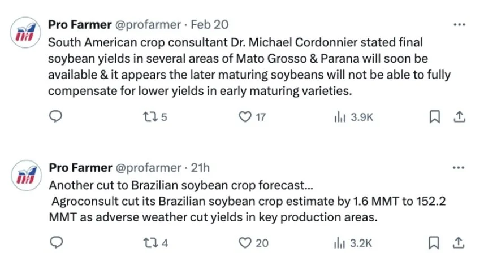This screenshot has height=270, width=484.
Task: Reply to the Agroconsult soybean tweet
Action: tap(57, 242)
